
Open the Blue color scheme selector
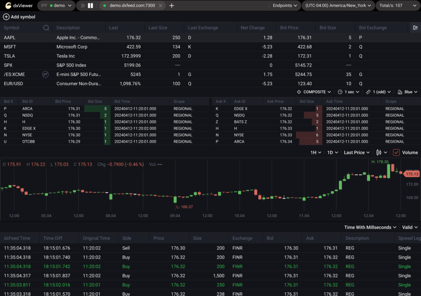[407, 92]
